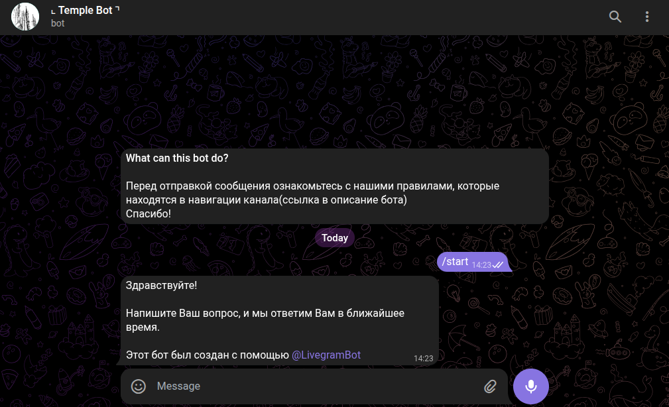
Task: Open the three-dot more options menu
Action: pyautogui.click(x=647, y=17)
